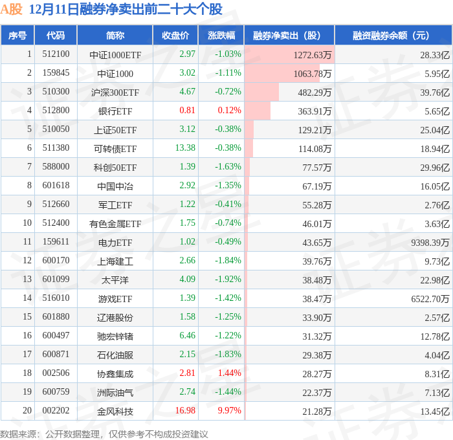This screenshot has width=453, height=440.
Task: Select the stock code 159845
Action: (x=56, y=73)
